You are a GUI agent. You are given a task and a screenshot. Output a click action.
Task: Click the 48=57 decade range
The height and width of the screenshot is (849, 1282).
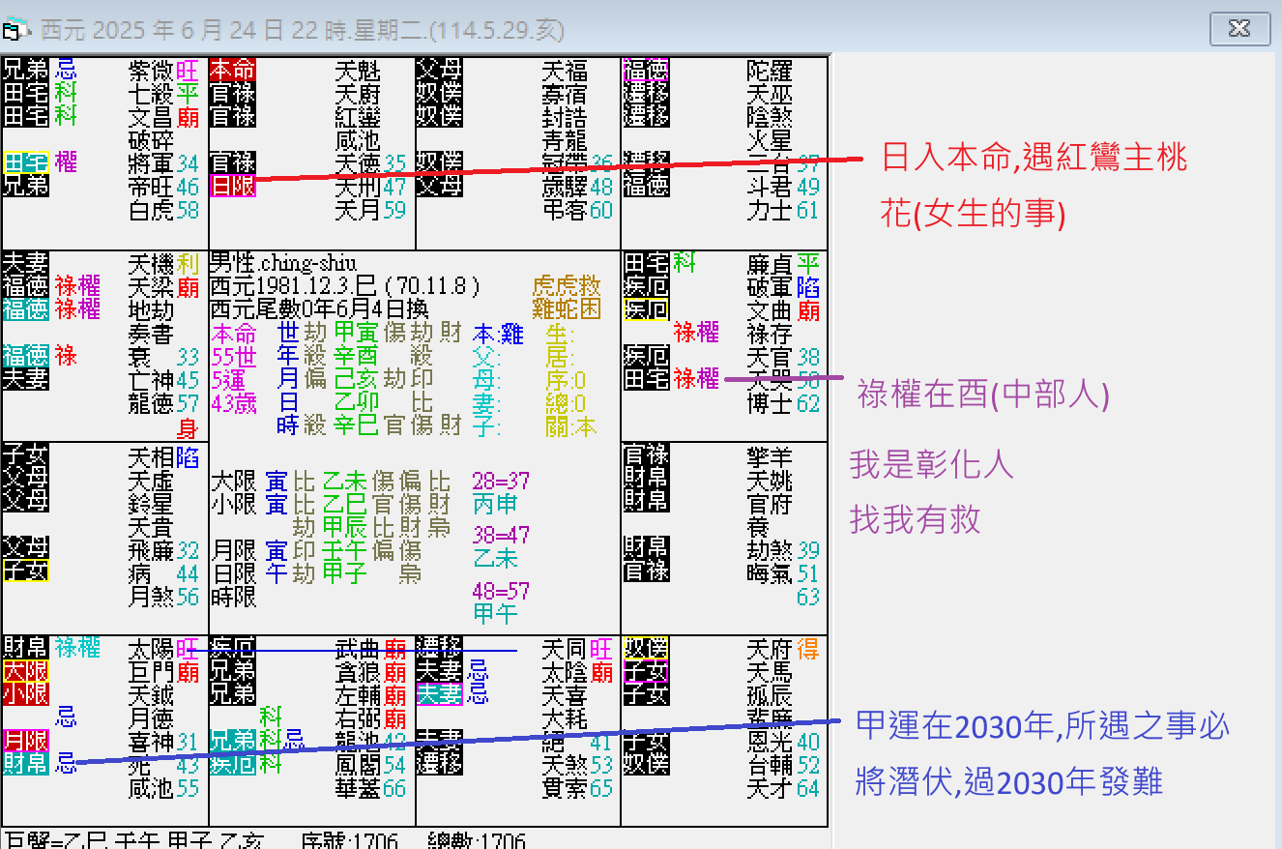[x=501, y=589]
